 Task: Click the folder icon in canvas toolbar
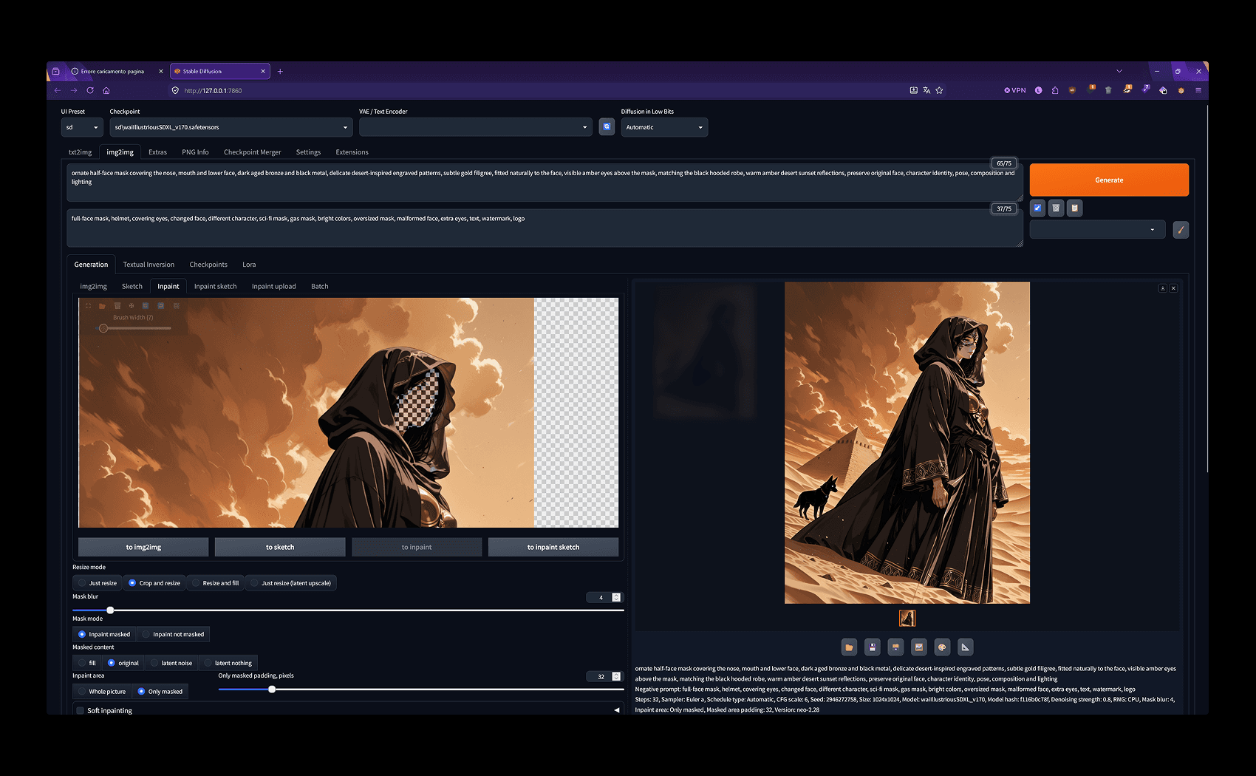coord(102,305)
